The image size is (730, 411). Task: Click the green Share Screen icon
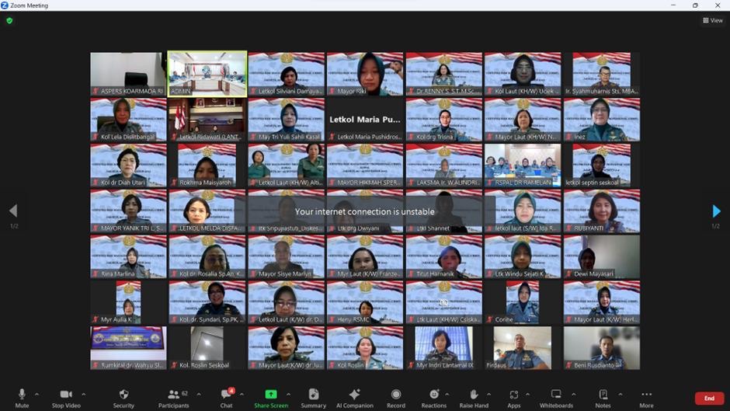270,395
